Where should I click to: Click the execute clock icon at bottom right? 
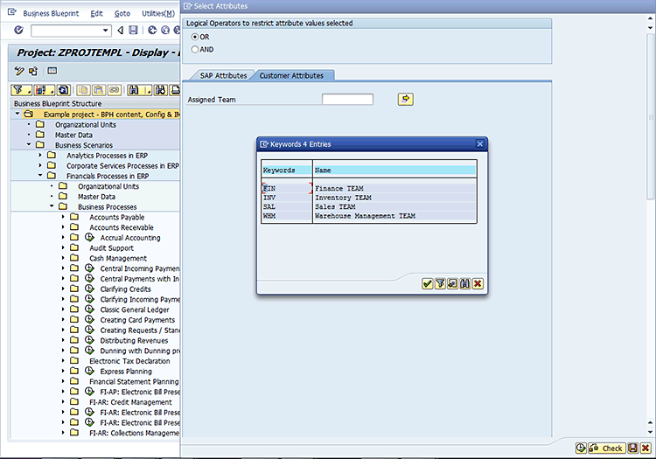coord(581,448)
